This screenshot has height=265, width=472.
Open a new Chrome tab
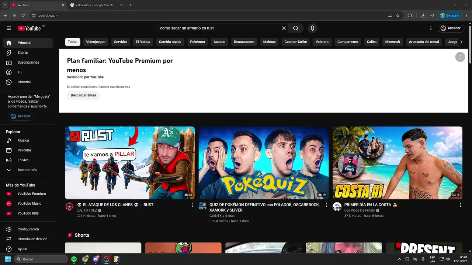pos(130,5)
